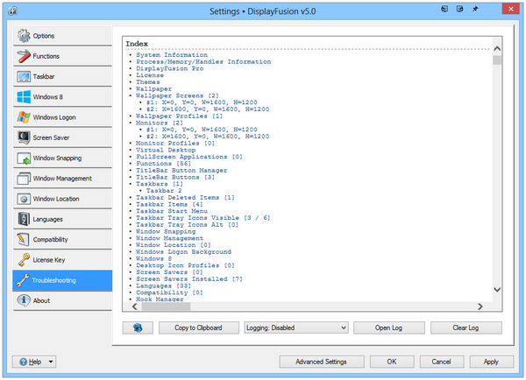Open the Options tab label
This screenshot has width=526, height=380.
(44, 36)
